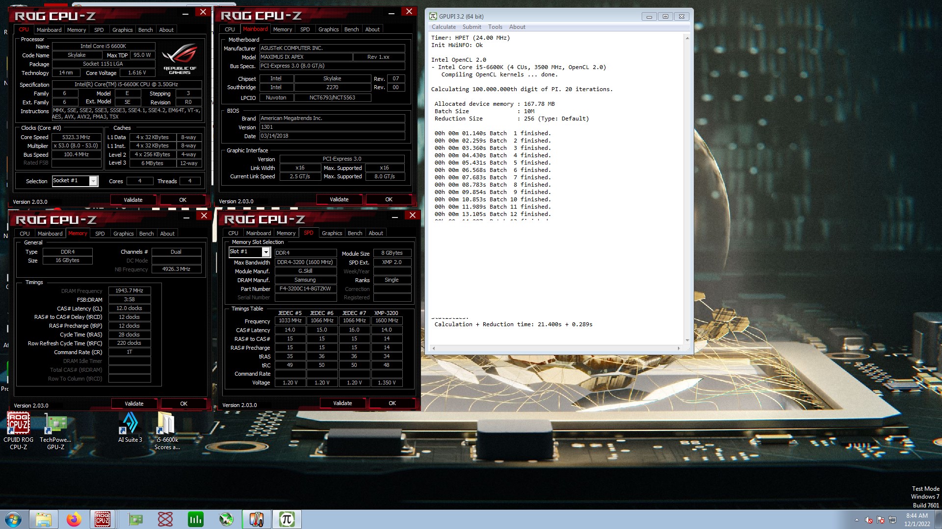
Task: Open the Action Center flag tray icon
Action: [x=881, y=520]
